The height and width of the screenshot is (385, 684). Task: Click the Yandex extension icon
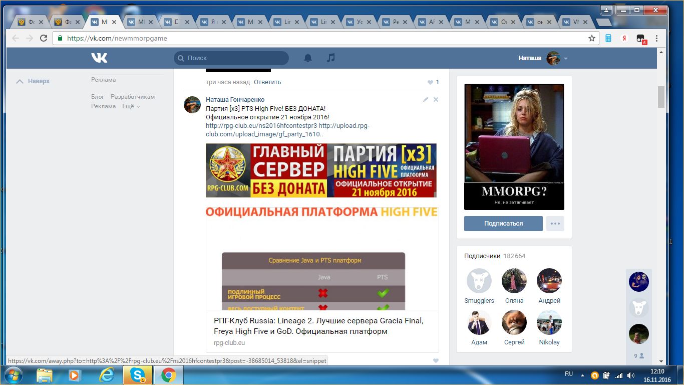coord(624,38)
